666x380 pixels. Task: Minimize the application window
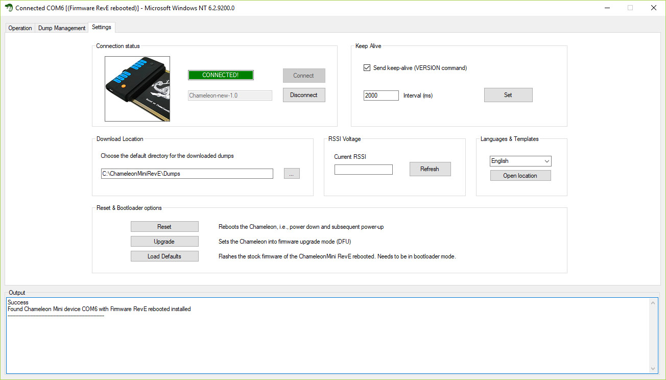[x=607, y=8]
